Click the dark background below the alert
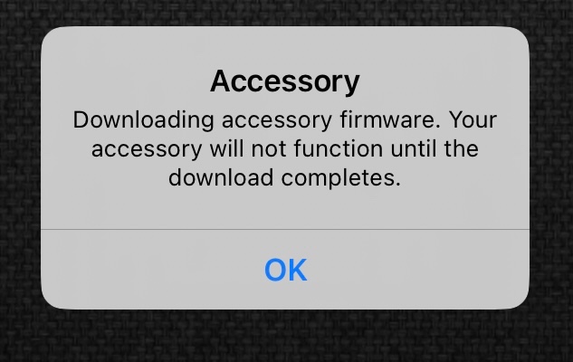The height and width of the screenshot is (362, 573). 285,336
